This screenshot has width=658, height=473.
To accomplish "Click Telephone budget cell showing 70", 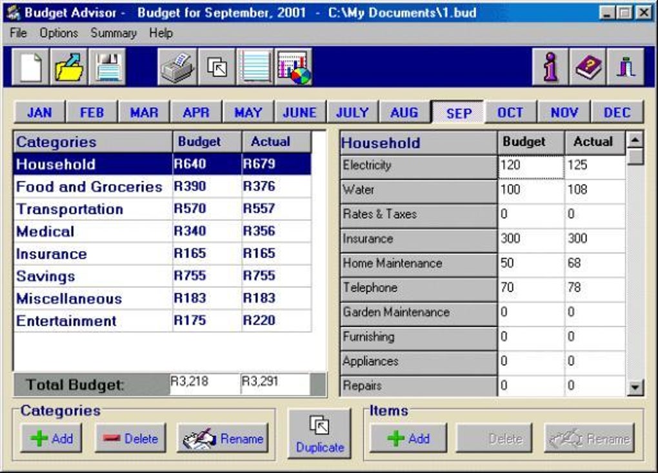I will tap(531, 289).
